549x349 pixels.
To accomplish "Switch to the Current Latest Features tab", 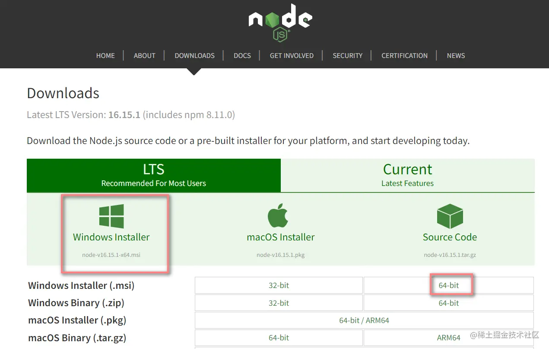I will coord(407,175).
